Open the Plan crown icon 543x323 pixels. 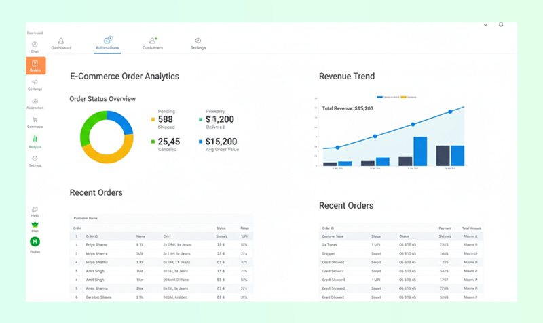(x=35, y=225)
